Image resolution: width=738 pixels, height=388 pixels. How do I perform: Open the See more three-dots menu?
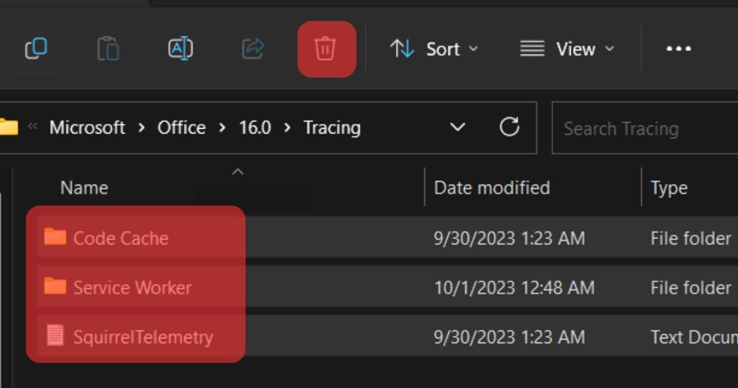679,49
